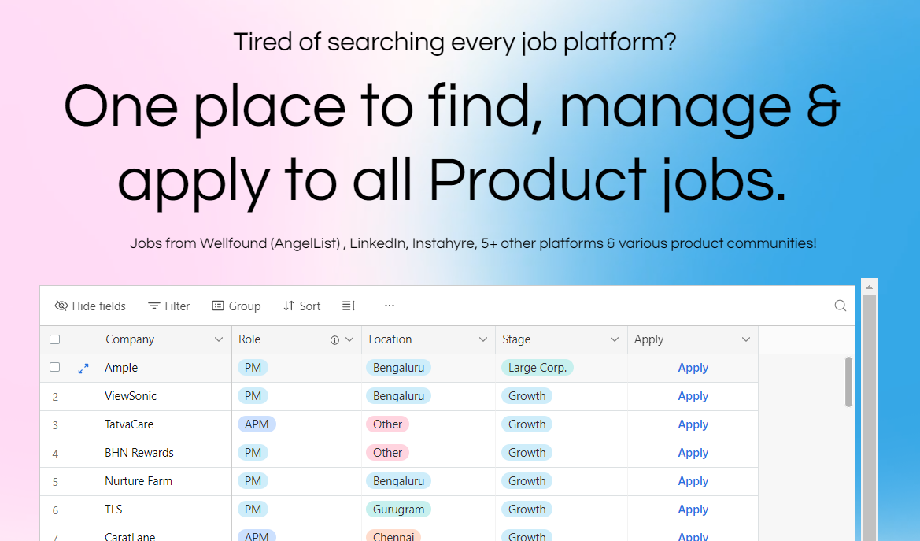Open the Stage column dropdown chevron
The image size is (920, 541).
(615, 339)
